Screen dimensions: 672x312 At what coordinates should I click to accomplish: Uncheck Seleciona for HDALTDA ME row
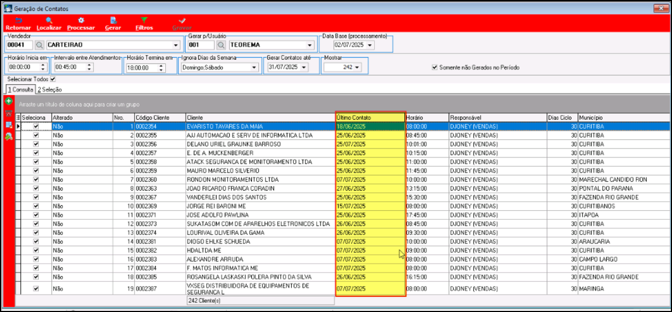pyautogui.click(x=36, y=250)
